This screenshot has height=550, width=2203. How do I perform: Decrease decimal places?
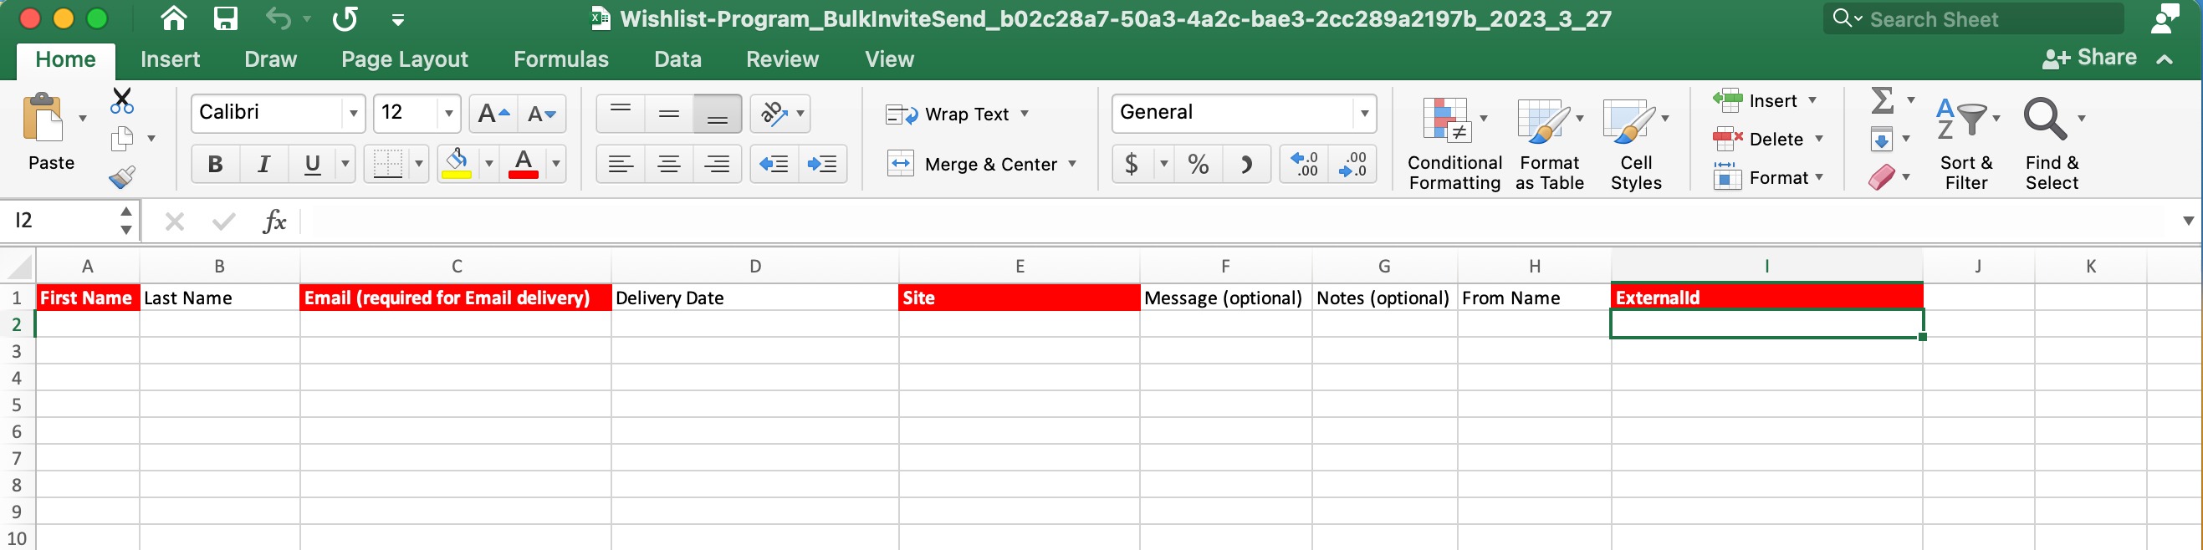click(1352, 164)
